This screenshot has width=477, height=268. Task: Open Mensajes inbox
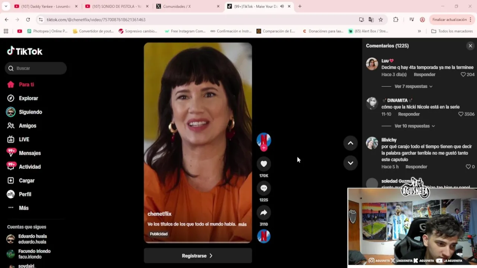click(24, 153)
